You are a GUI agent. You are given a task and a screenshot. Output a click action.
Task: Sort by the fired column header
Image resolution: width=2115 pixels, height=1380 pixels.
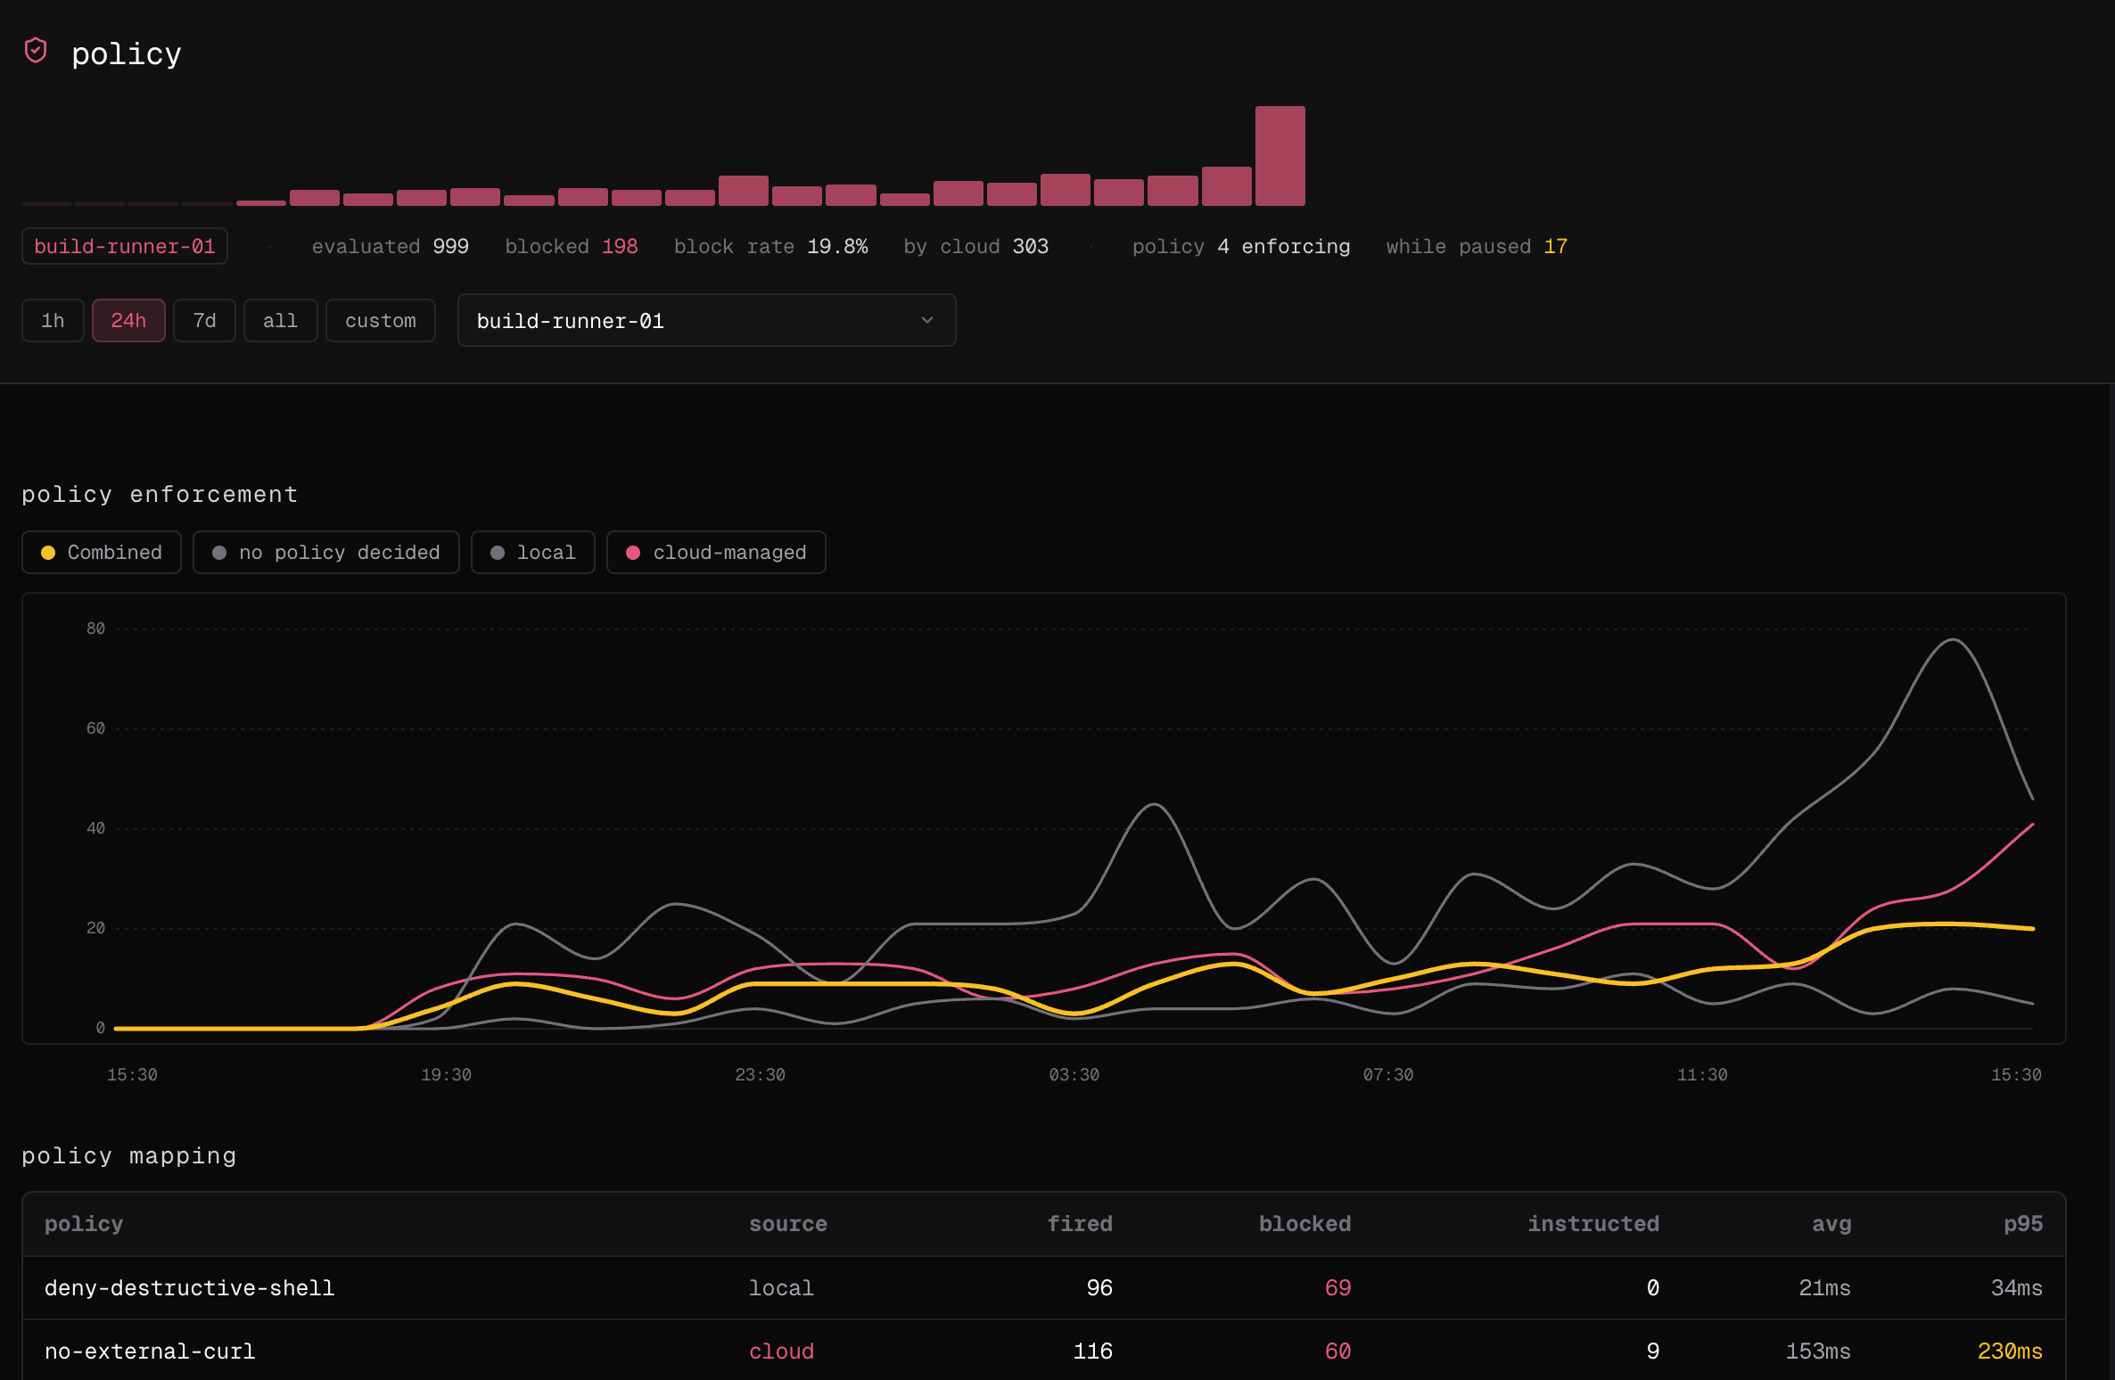pos(1080,1224)
